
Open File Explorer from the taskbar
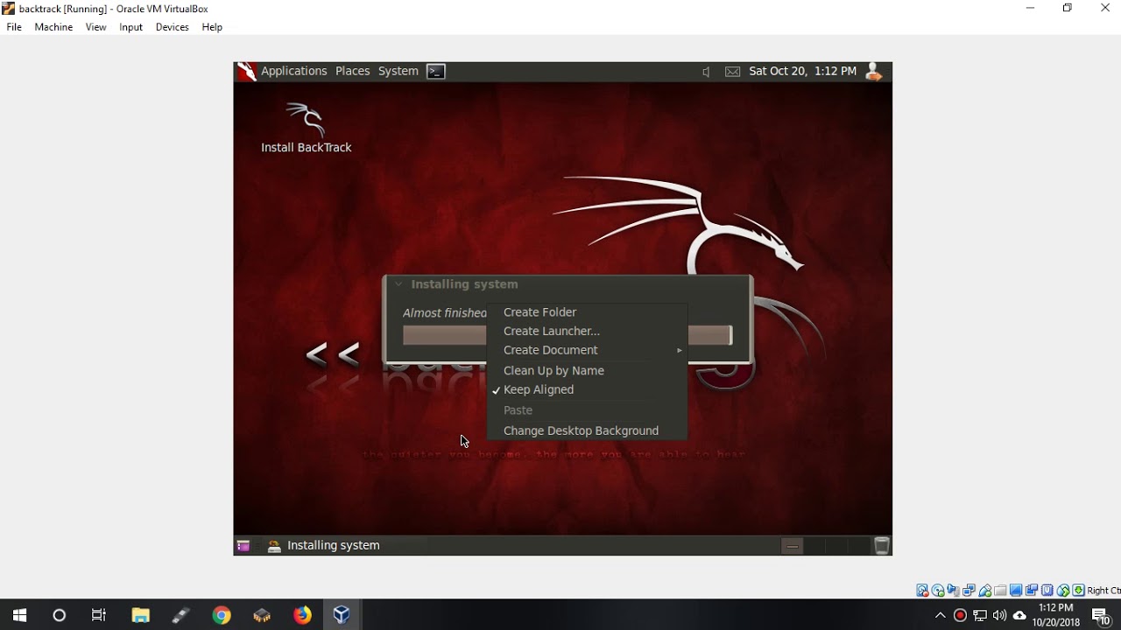tap(140, 615)
